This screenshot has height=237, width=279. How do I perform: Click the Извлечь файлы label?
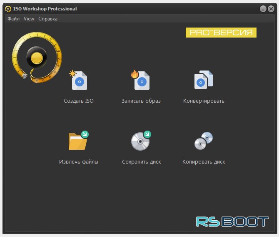pos(79,162)
